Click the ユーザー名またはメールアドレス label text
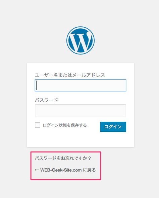 (70, 75)
